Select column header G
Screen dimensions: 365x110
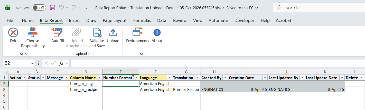186,72
